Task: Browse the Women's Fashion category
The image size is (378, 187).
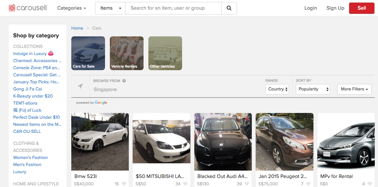Action: (x=31, y=157)
